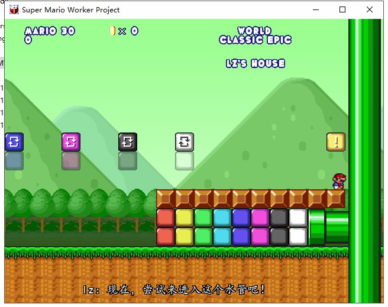The height and width of the screenshot is (307, 388).
Task: Click the "WORLD" label
Action: point(254,31)
